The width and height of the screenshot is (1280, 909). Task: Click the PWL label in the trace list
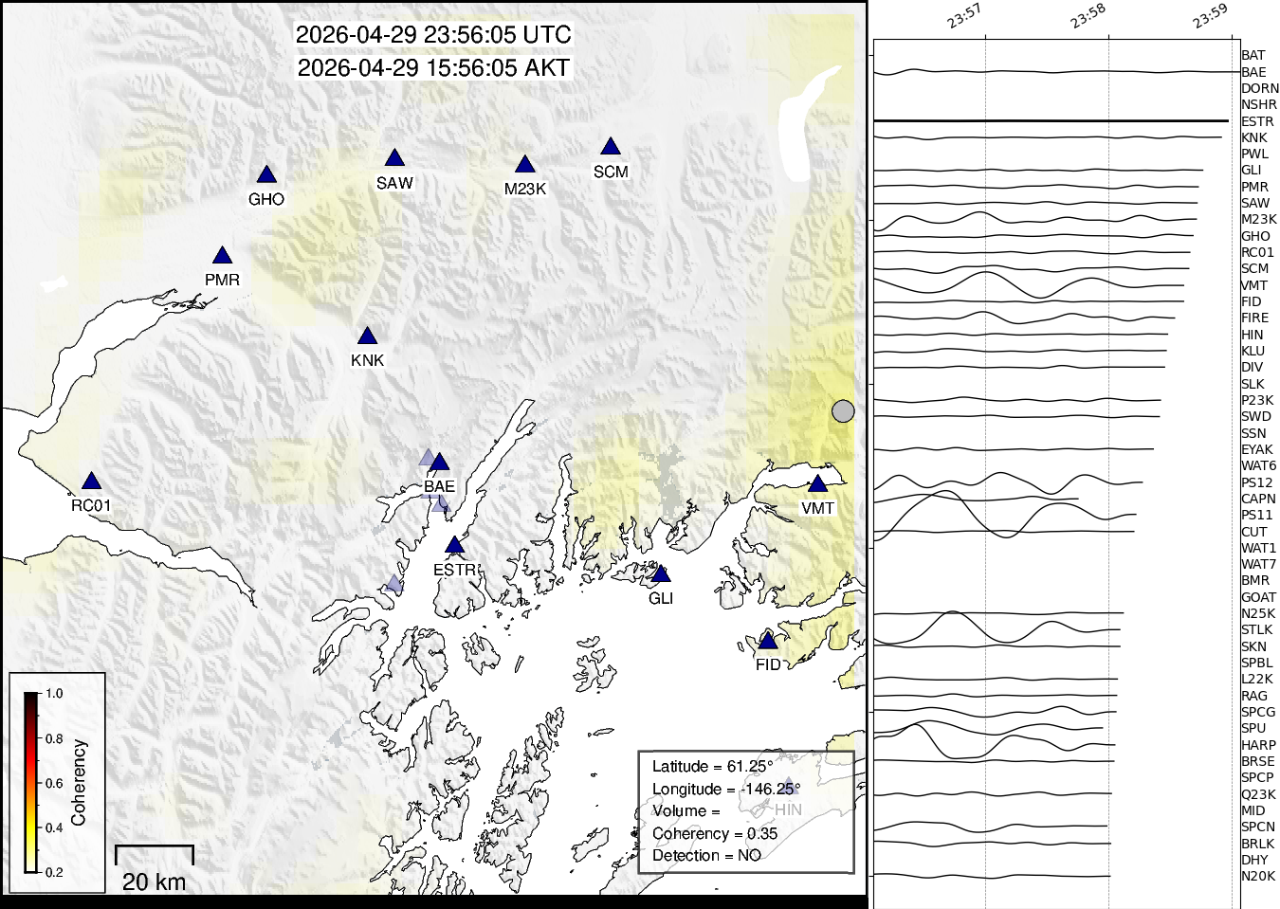tap(1254, 155)
